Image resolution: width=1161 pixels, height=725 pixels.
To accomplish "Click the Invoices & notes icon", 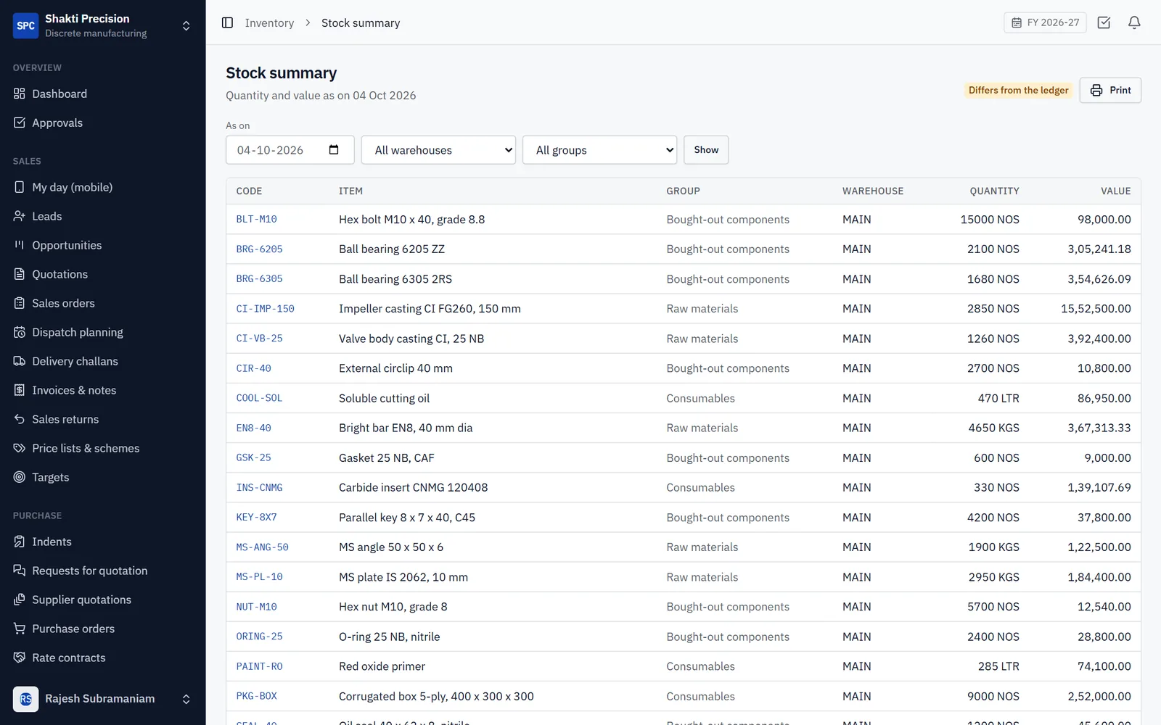I will pos(20,390).
